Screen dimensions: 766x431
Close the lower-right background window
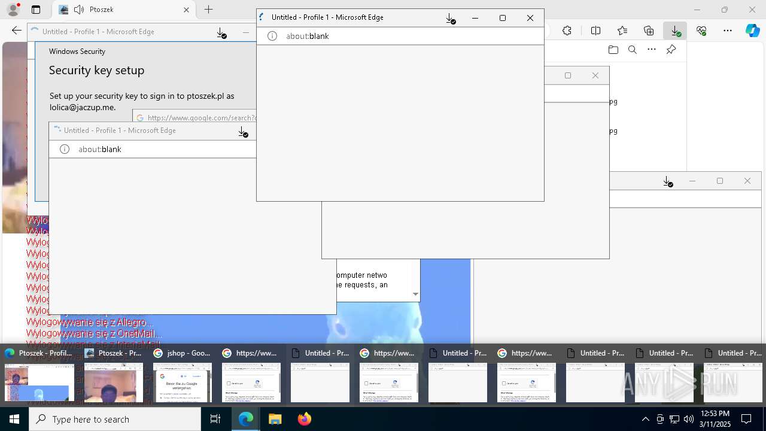(x=747, y=181)
